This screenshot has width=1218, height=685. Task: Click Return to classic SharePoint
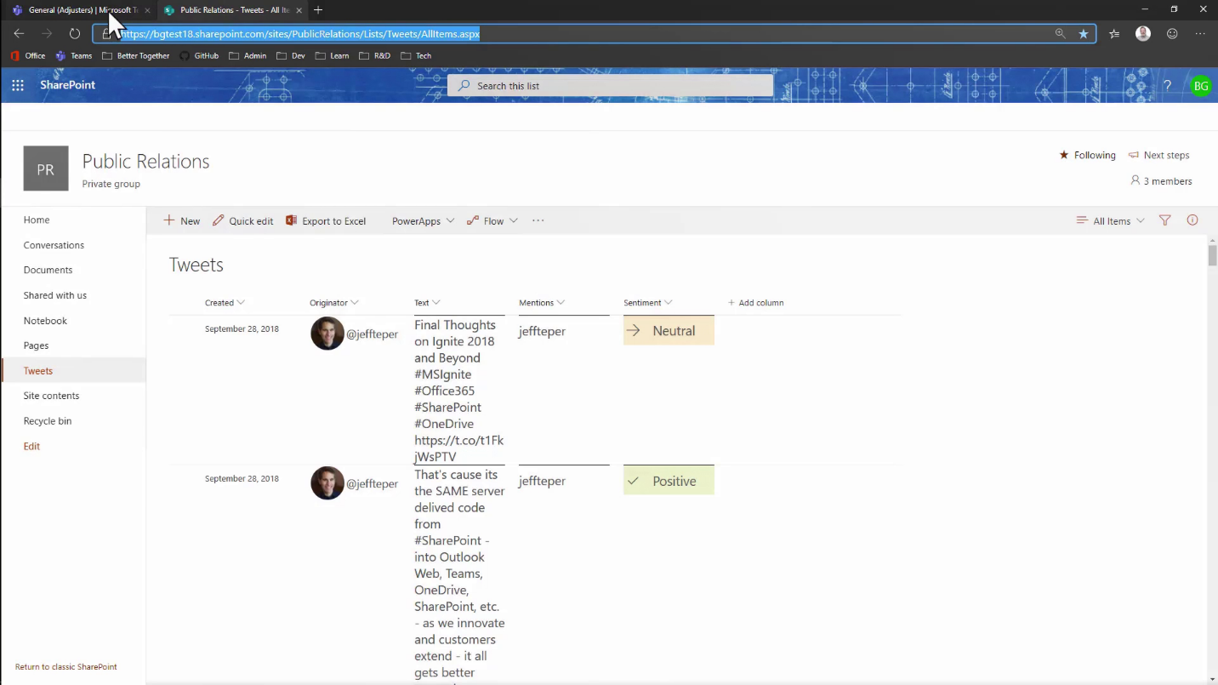click(66, 667)
